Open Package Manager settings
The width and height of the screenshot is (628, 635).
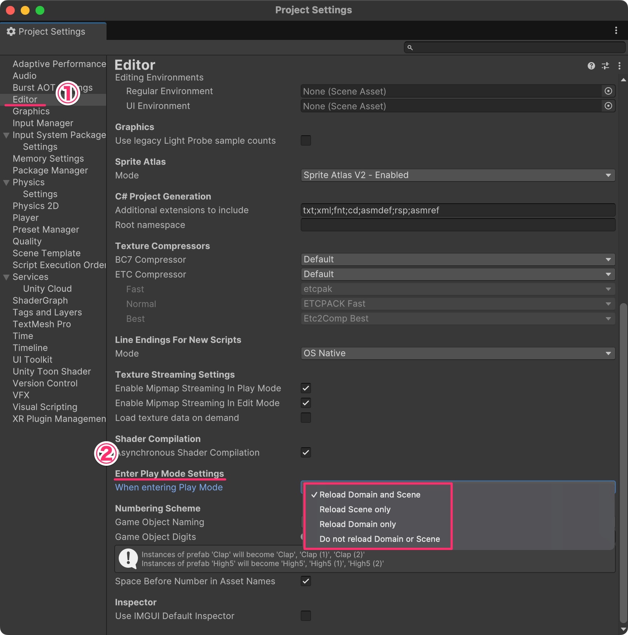coord(50,170)
